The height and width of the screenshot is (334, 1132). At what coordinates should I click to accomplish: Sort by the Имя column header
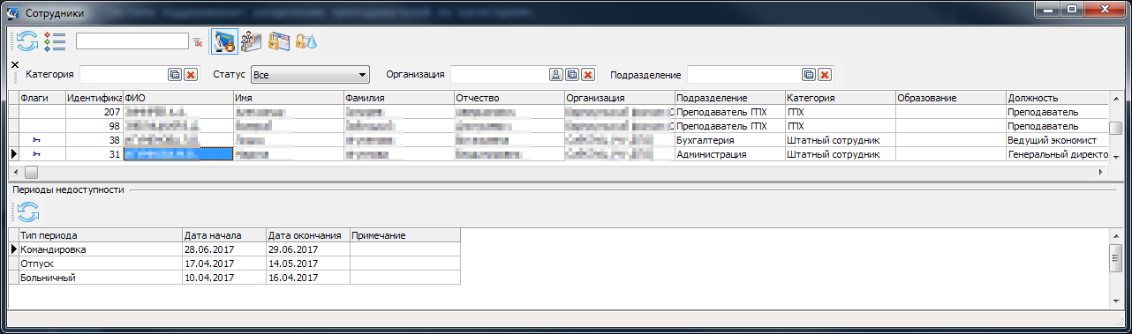pyautogui.click(x=288, y=98)
